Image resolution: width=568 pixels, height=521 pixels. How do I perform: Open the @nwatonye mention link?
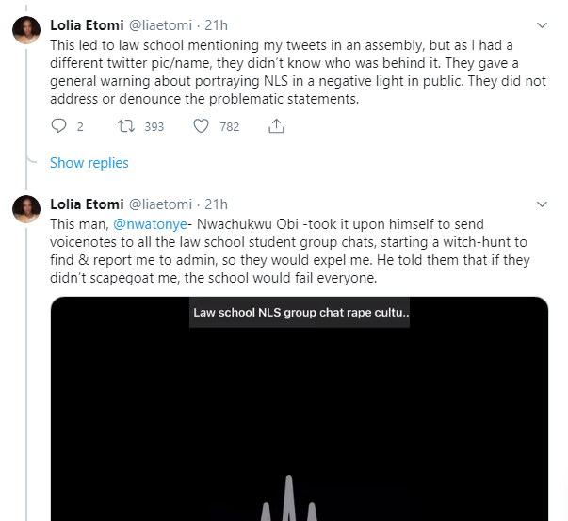(150, 224)
